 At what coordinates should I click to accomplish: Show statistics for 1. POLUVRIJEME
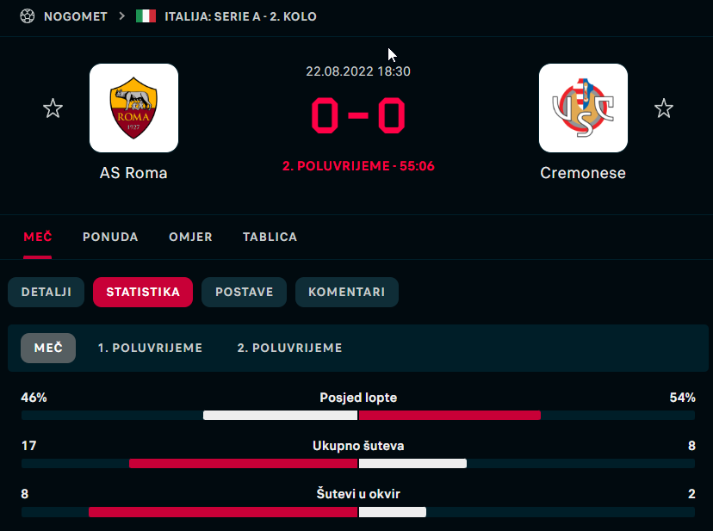pyautogui.click(x=150, y=348)
